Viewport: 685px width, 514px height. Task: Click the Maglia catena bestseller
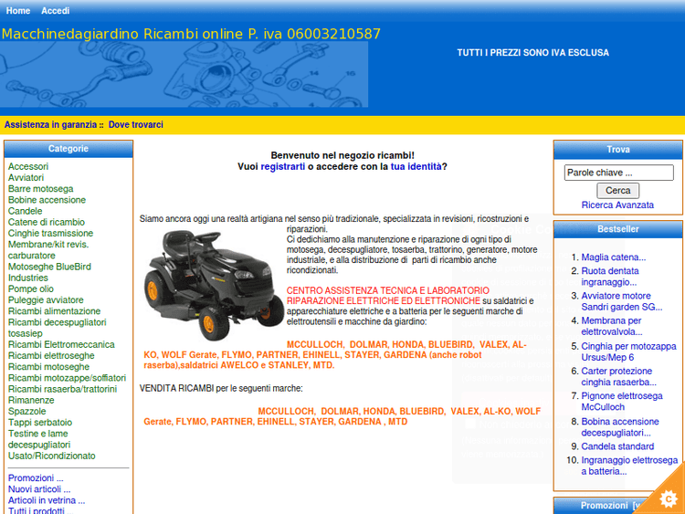pos(613,257)
